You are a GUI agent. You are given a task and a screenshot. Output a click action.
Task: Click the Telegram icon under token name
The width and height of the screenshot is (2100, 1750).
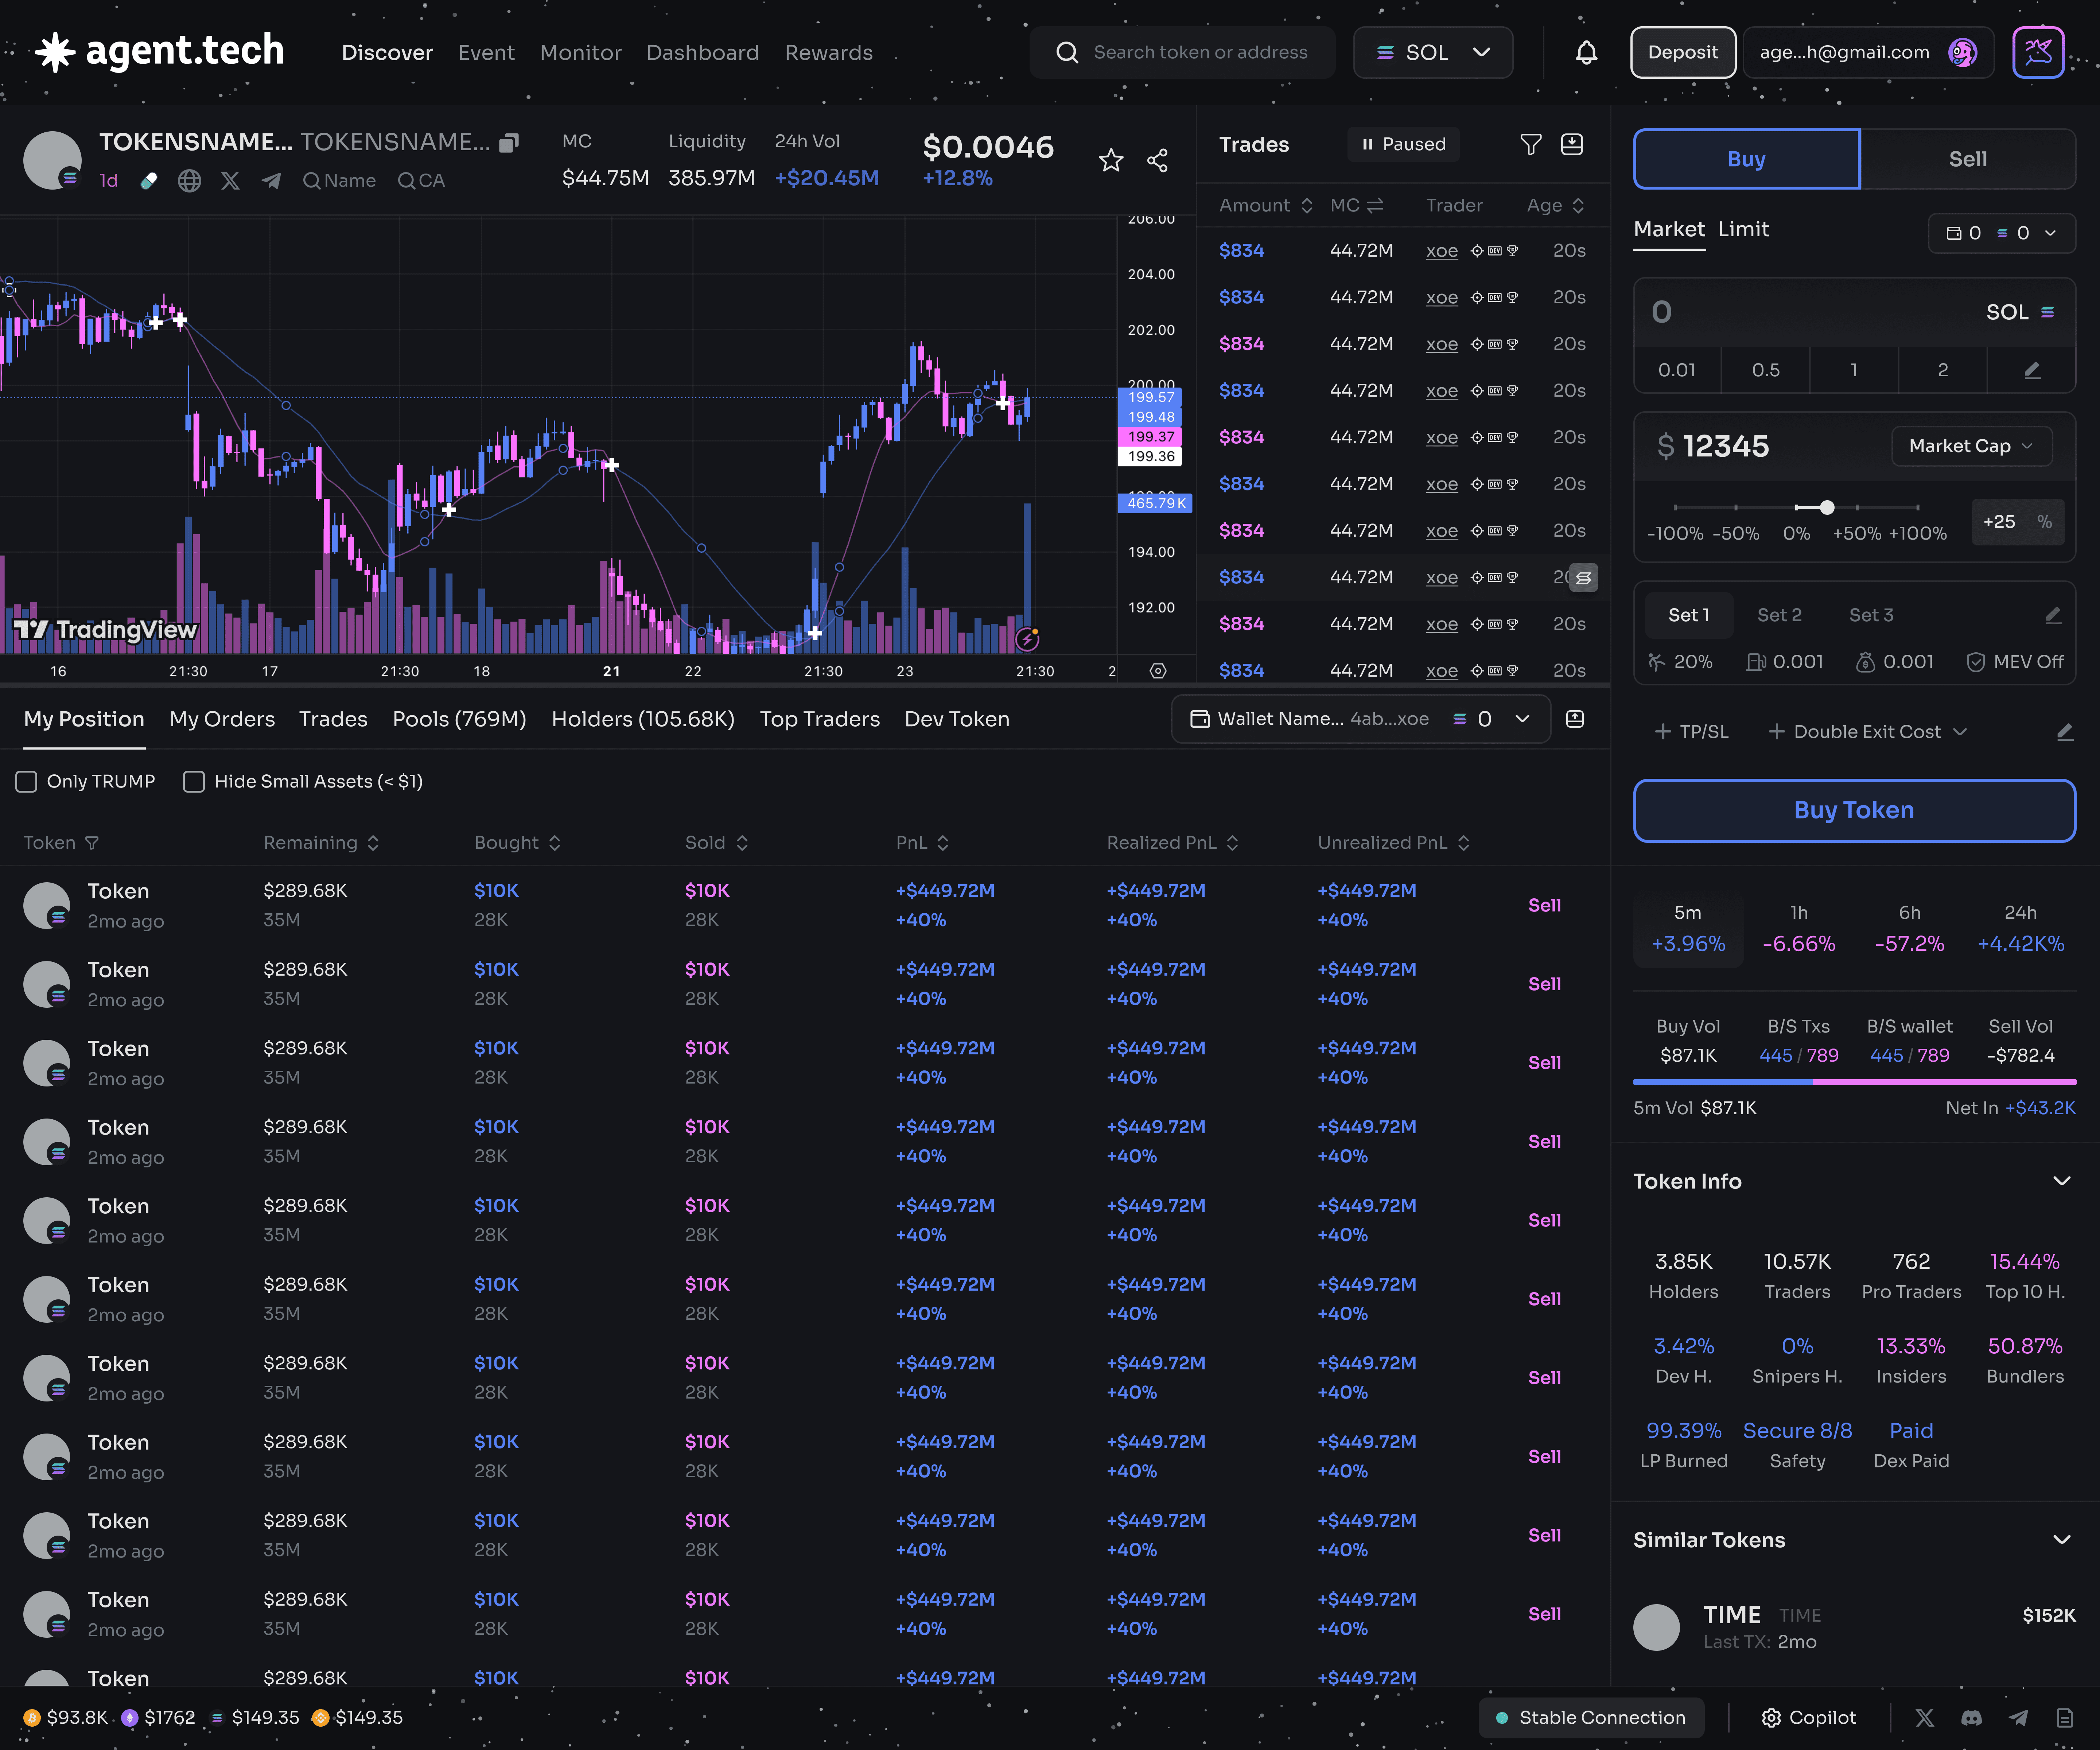(x=271, y=181)
